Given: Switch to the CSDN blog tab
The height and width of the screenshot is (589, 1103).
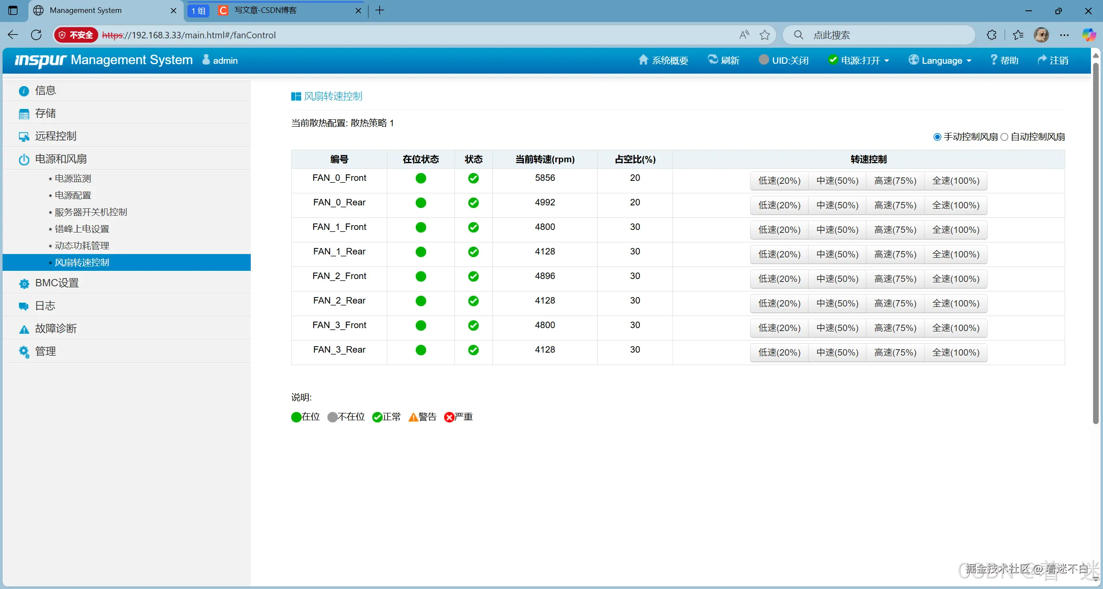Looking at the screenshot, I should pyautogui.click(x=265, y=10).
